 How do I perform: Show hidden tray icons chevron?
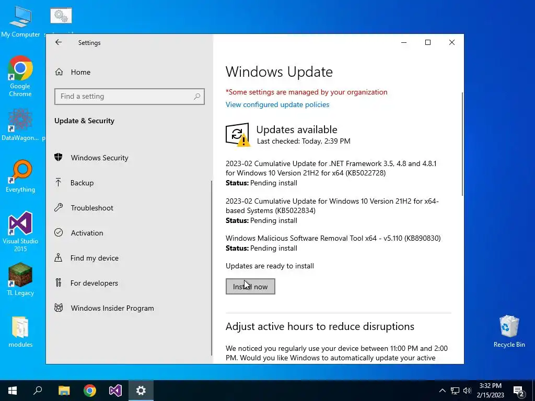[442, 391]
